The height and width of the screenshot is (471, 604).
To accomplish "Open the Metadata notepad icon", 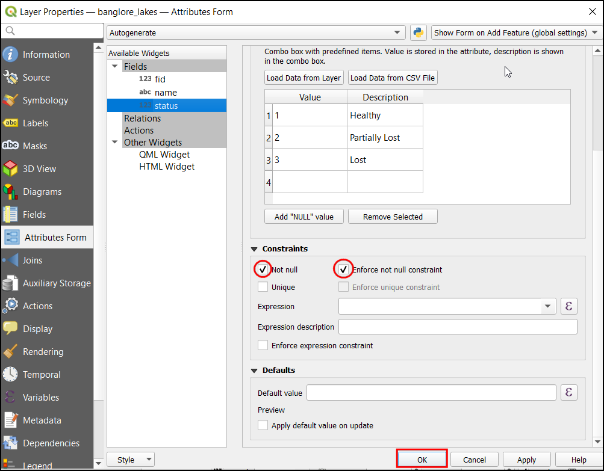I will pos(10,420).
